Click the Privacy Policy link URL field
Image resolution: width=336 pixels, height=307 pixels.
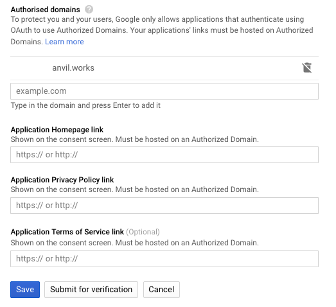(x=164, y=206)
